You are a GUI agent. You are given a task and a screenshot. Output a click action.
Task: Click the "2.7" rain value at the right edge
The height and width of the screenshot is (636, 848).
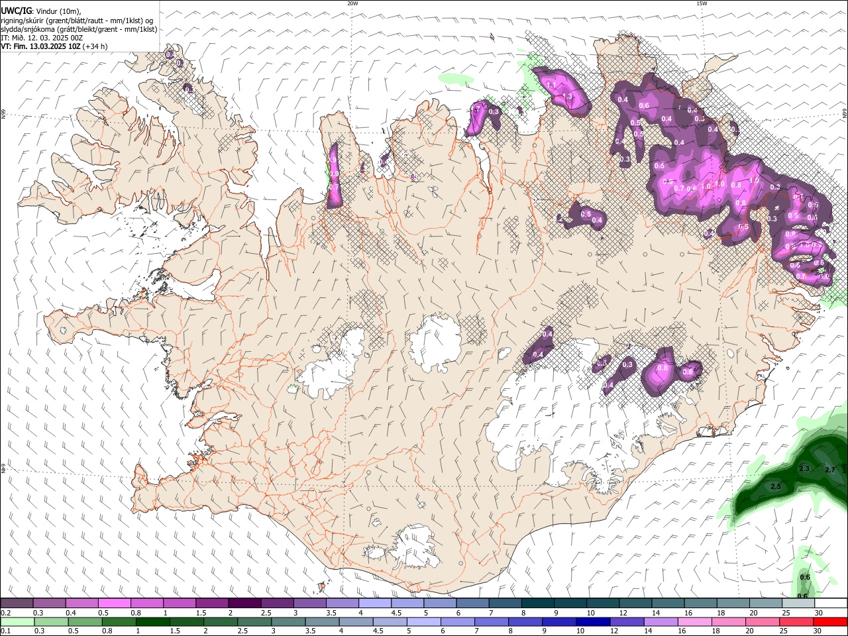tap(830, 470)
